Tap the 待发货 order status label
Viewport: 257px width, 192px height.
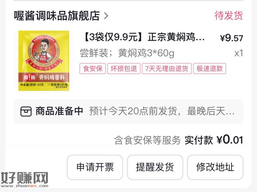(229, 15)
